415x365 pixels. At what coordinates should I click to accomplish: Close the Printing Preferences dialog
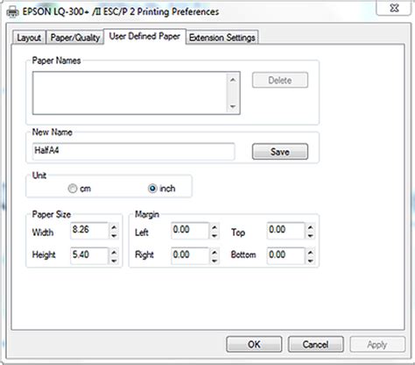394,8
